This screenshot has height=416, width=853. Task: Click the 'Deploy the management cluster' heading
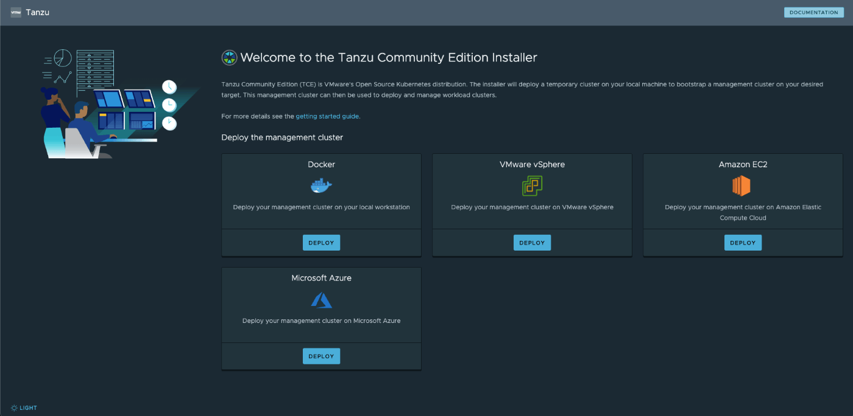tap(282, 137)
